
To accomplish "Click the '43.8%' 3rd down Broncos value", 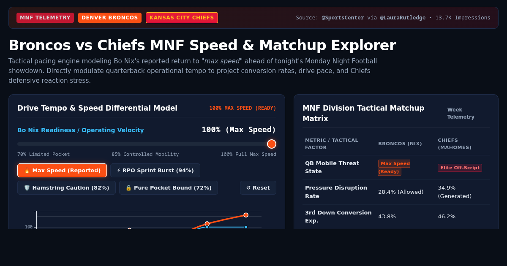I will pos(387,217).
